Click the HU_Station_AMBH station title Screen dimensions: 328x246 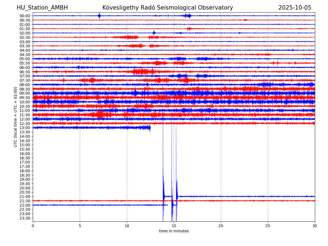pos(42,8)
